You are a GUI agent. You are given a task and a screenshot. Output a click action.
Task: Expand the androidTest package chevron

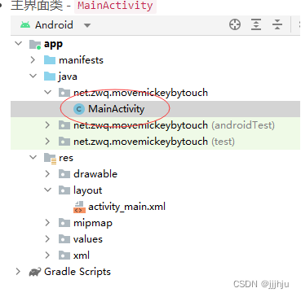click(47, 125)
